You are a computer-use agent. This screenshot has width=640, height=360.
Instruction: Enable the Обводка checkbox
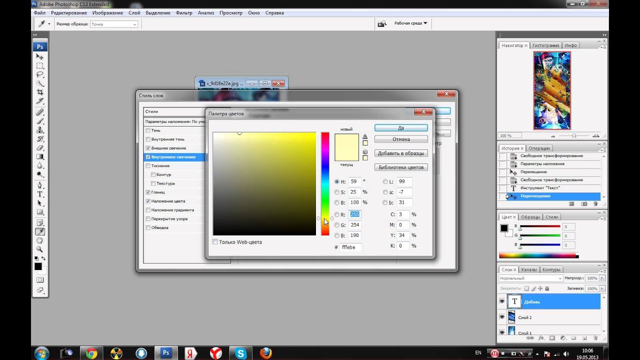click(148, 227)
